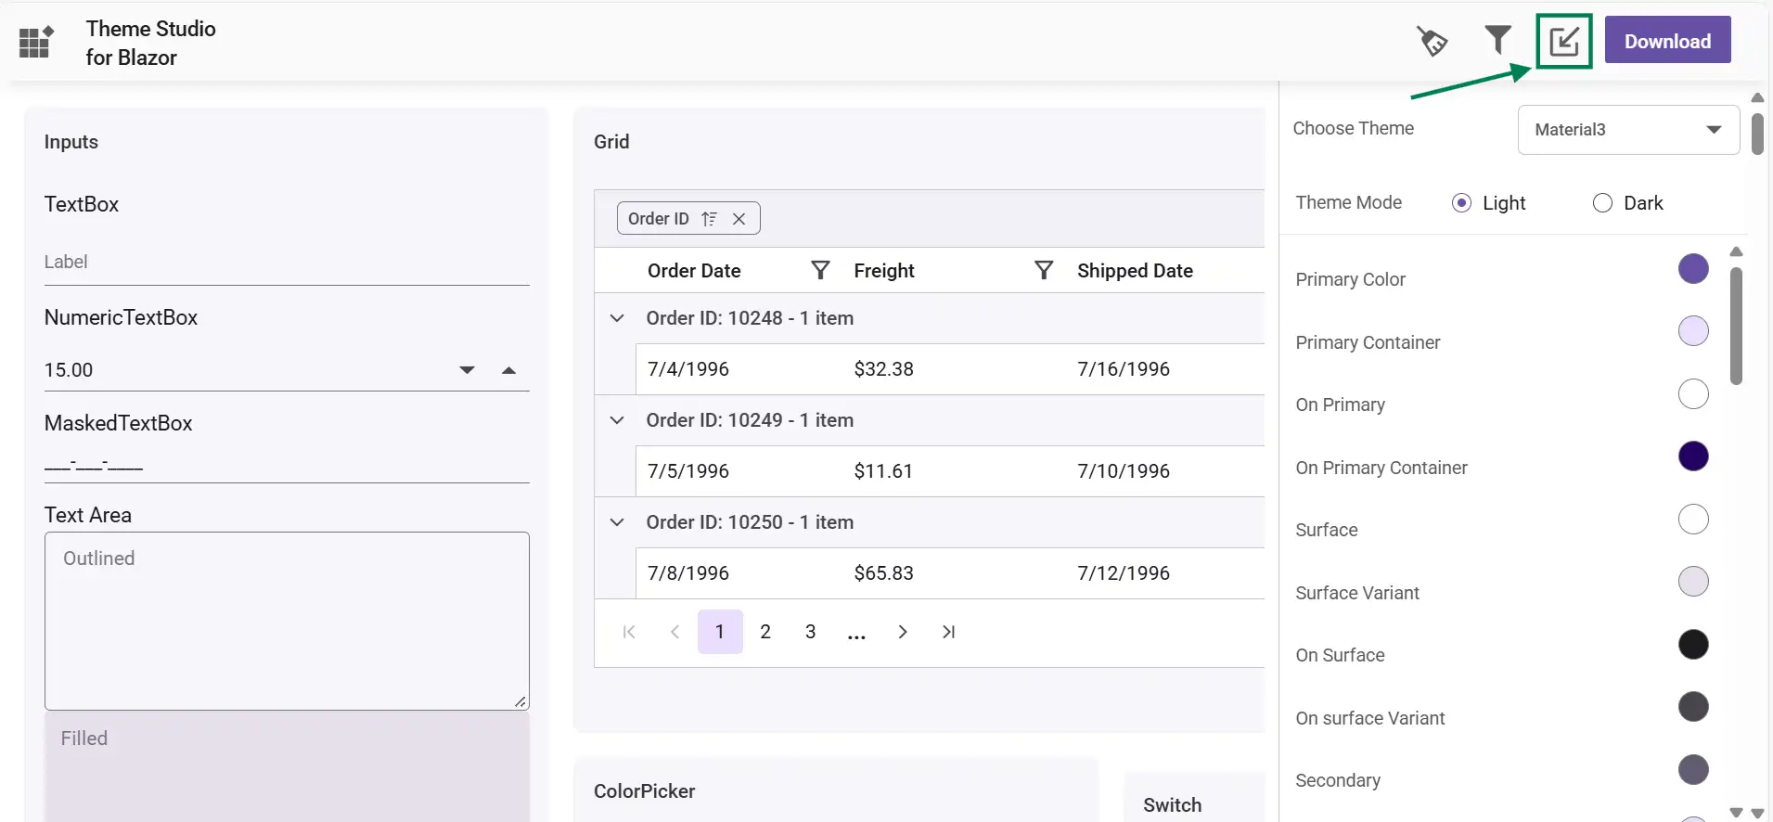Screen dimensions: 1773x822
Task: Open the Order Date column filter icon
Action: (820, 270)
